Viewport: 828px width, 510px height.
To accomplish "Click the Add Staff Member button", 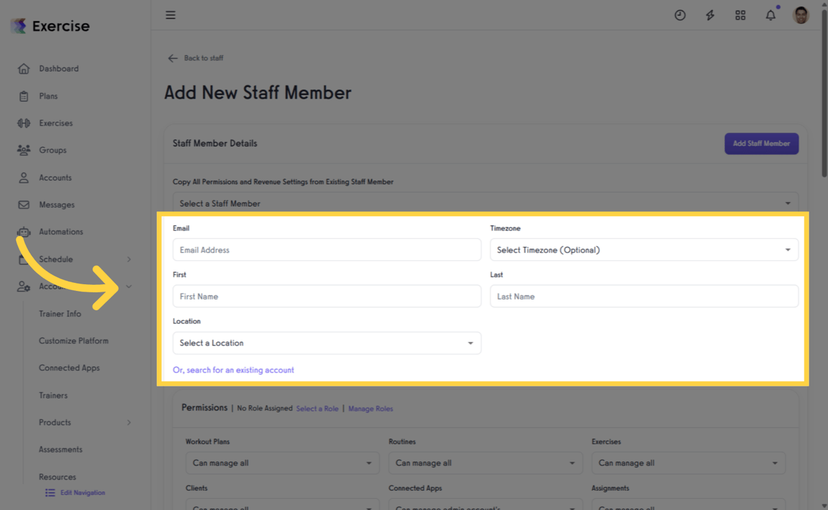I will [761, 143].
